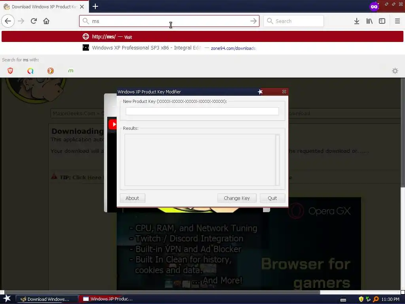Click the Opera GX advertisement banner
The image size is (405, 304).
point(238,243)
